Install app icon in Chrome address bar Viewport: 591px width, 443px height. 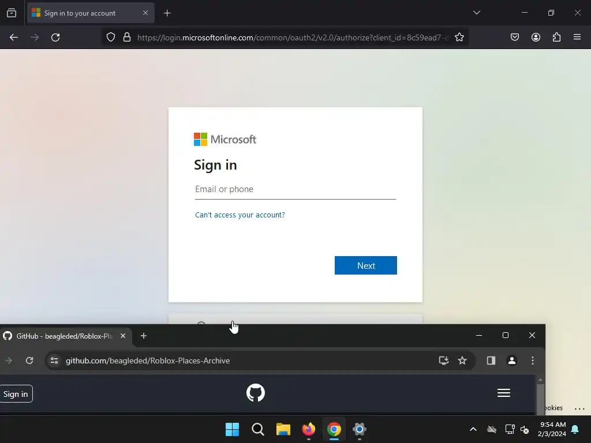click(x=444, y=361)
